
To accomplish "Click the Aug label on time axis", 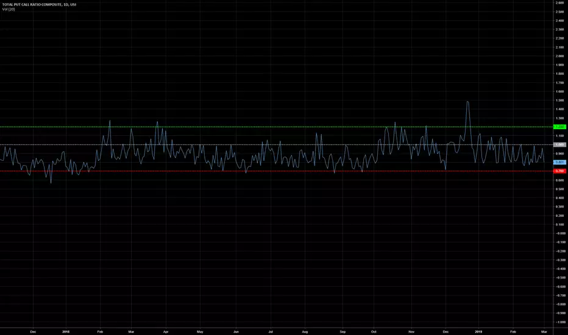I will (305, 331).
